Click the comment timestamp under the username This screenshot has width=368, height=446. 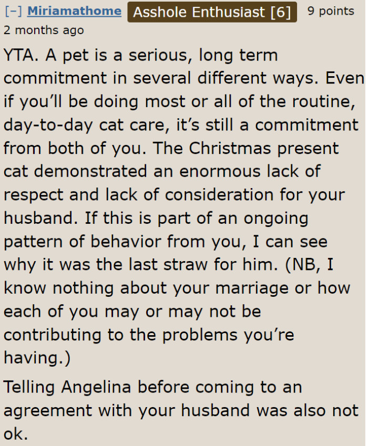[x=42, y=30]
